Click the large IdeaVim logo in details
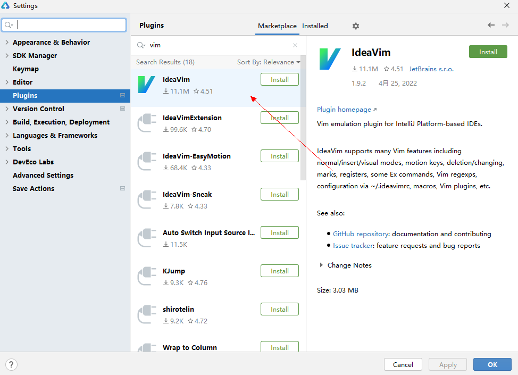 coord(330,59)
